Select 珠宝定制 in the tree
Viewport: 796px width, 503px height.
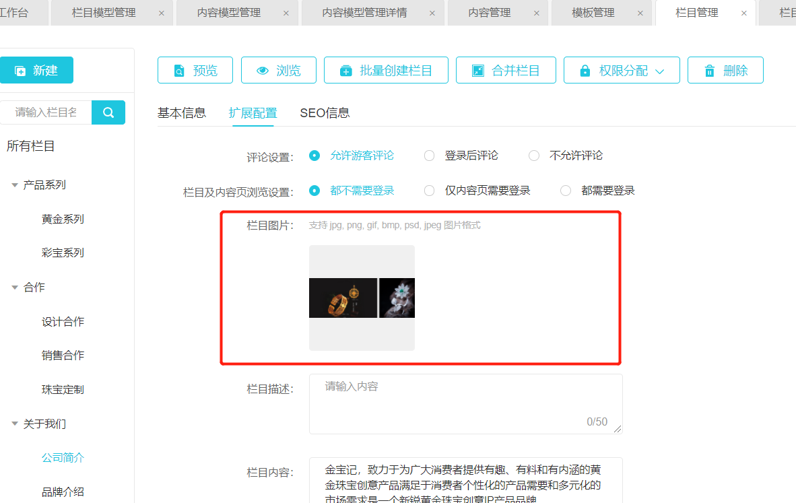[x=63, y=390]
